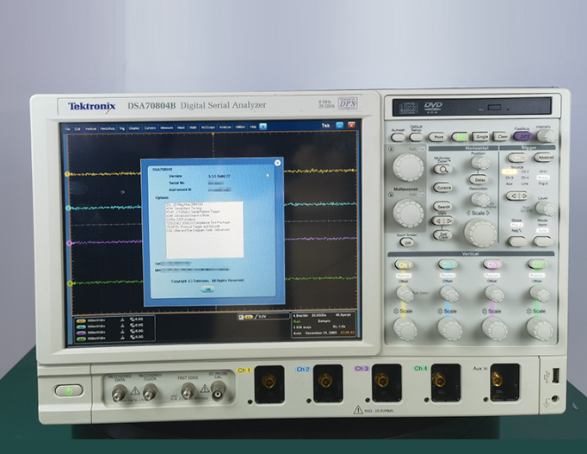Click the large Horizontal Scale knob
The image size is (587, 454).
[480, 233]
